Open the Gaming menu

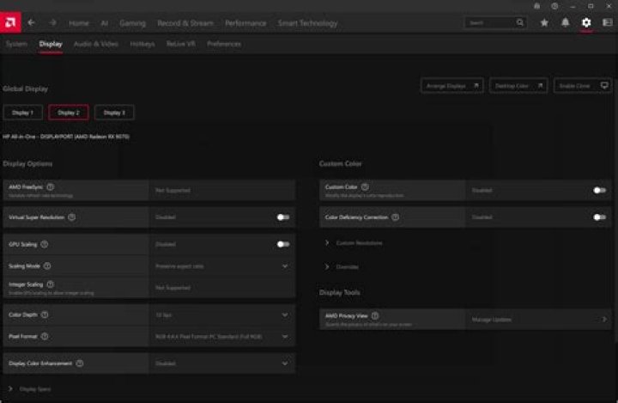(x=132, y=23)
